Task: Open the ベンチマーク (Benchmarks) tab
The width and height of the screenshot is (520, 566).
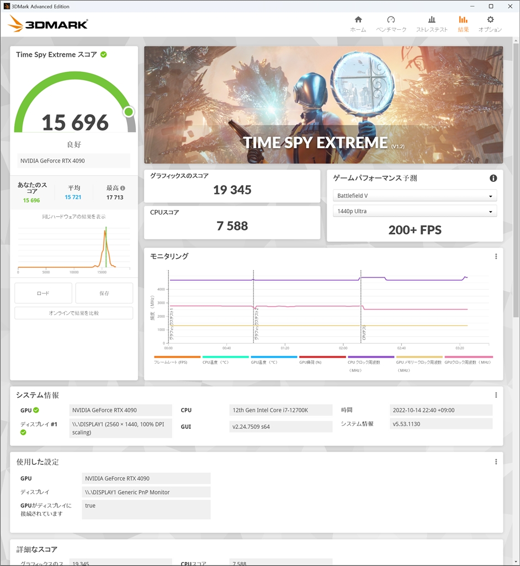Action: 391,24
